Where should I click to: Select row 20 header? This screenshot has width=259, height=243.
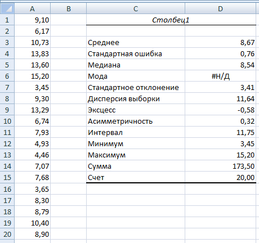7,234
